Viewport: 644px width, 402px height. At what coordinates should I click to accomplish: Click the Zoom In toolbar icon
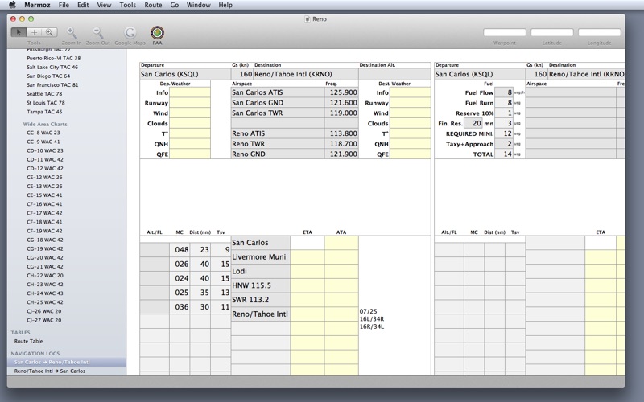coord(72,33)
